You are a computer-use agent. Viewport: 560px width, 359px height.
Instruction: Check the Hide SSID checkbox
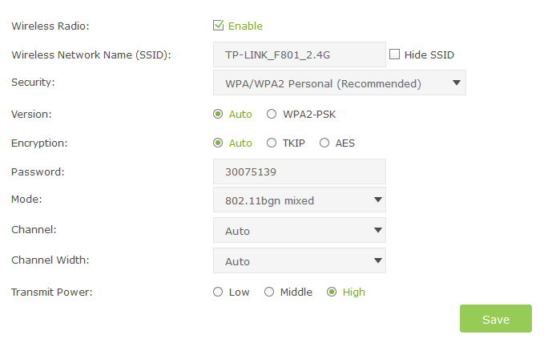coord(394,54)
